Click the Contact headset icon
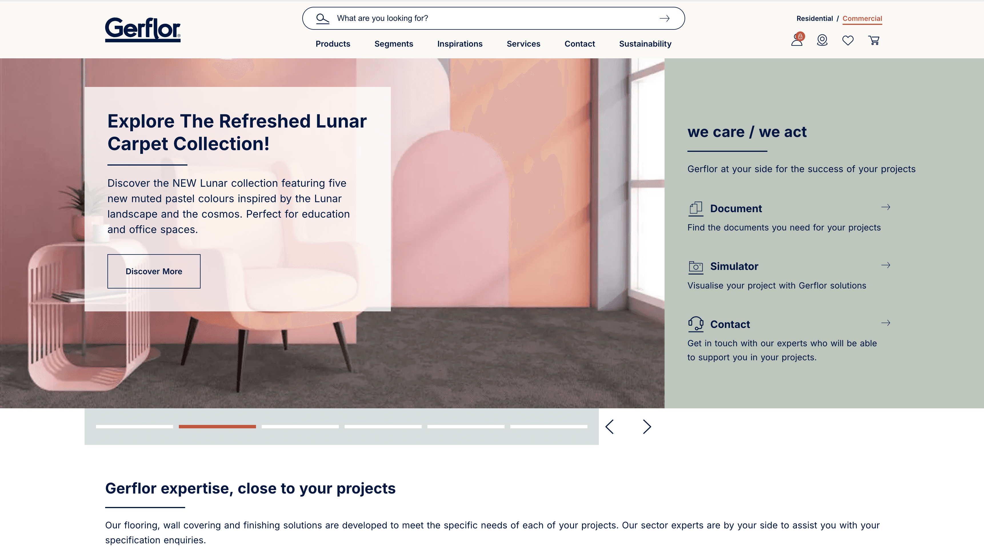Image resolution: width=984 pixels, height=549 pixels. pyautogui.click(x=696, y=324)
